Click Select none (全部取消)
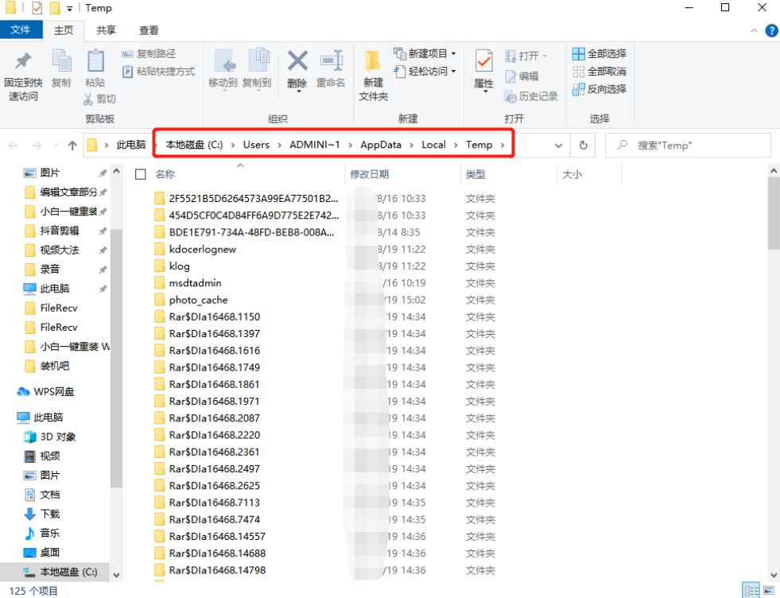 click(599, 72)
